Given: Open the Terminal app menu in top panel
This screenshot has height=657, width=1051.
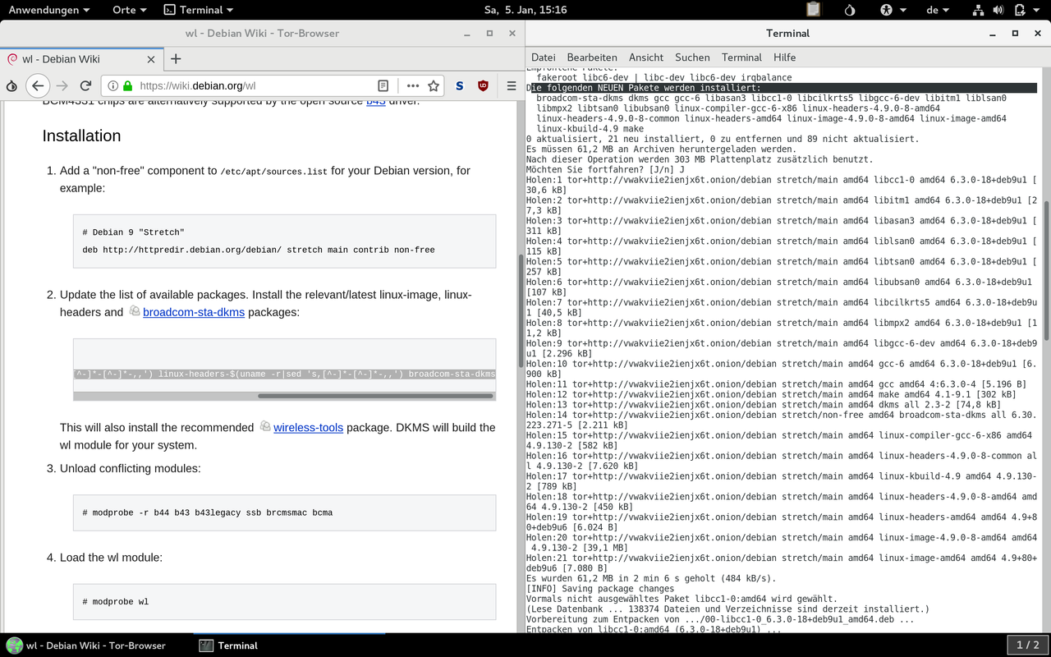Looking at the screenshot, I should [x=198, y=10].
